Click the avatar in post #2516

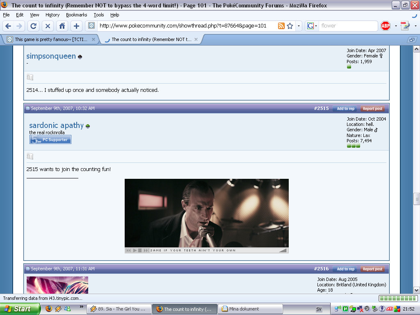tap(57, 285)
